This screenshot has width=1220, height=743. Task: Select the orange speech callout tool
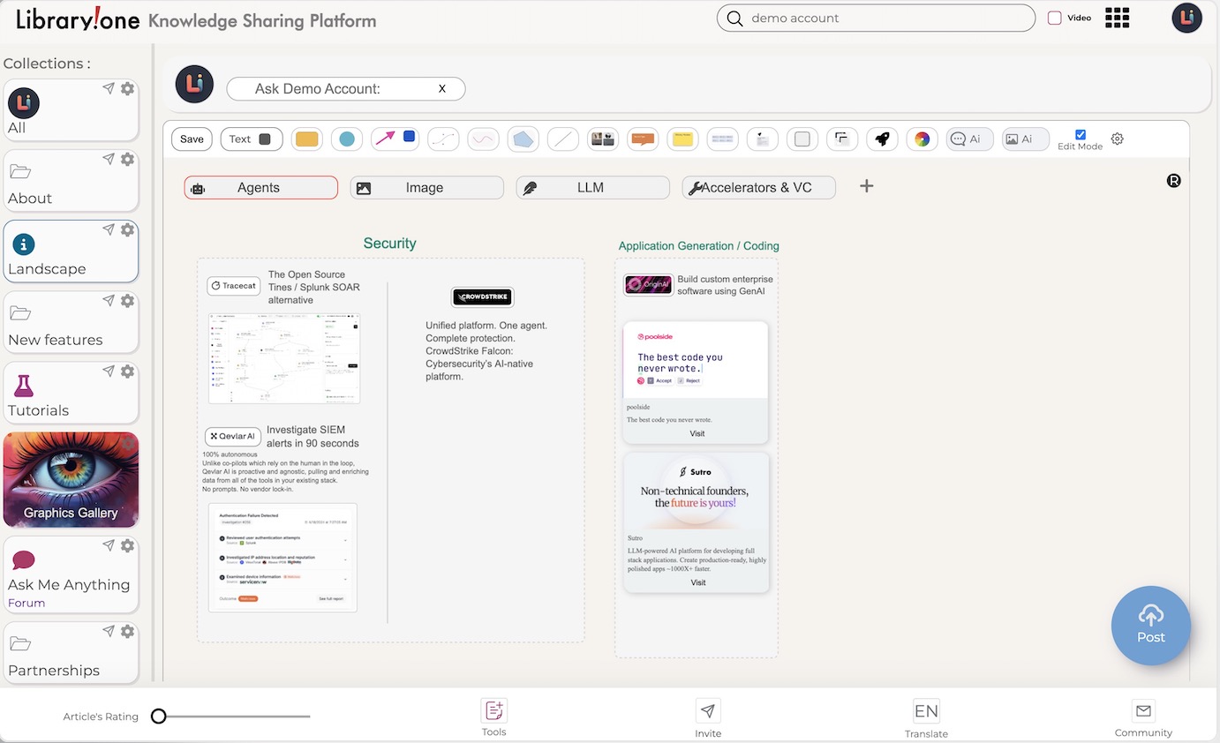pos(643,139)
